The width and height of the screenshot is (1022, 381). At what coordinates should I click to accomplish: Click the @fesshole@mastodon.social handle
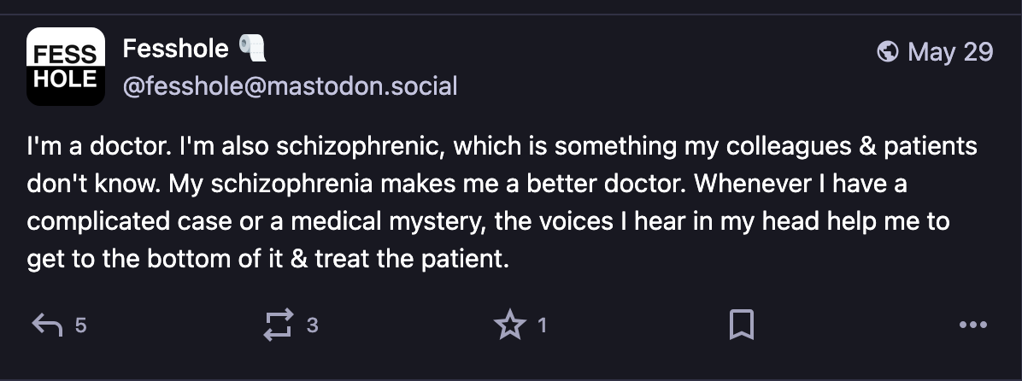(x=290, y=86)
